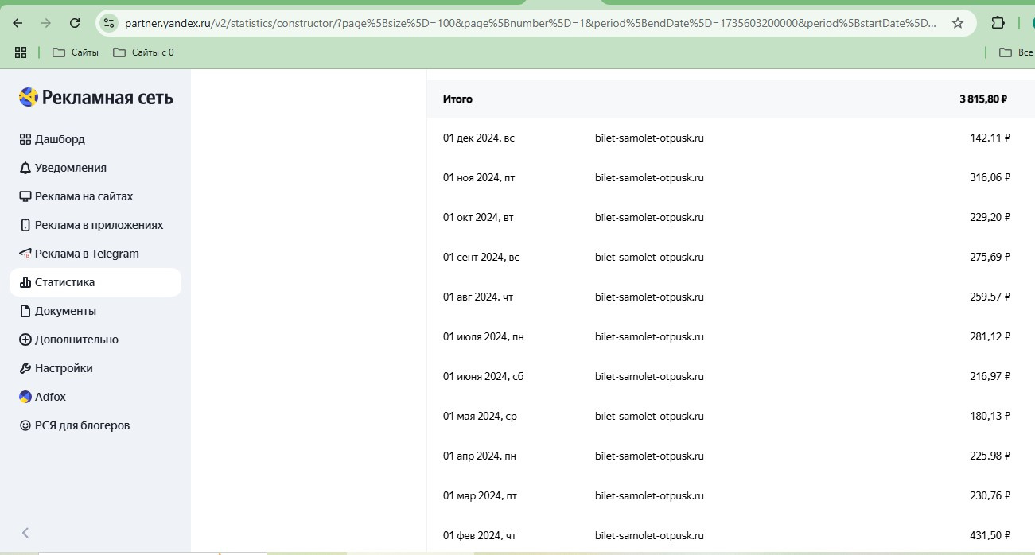This screenshot has height=555, width=1035.
Task: Click the document icon beside Документы
Action: point(25,311)
